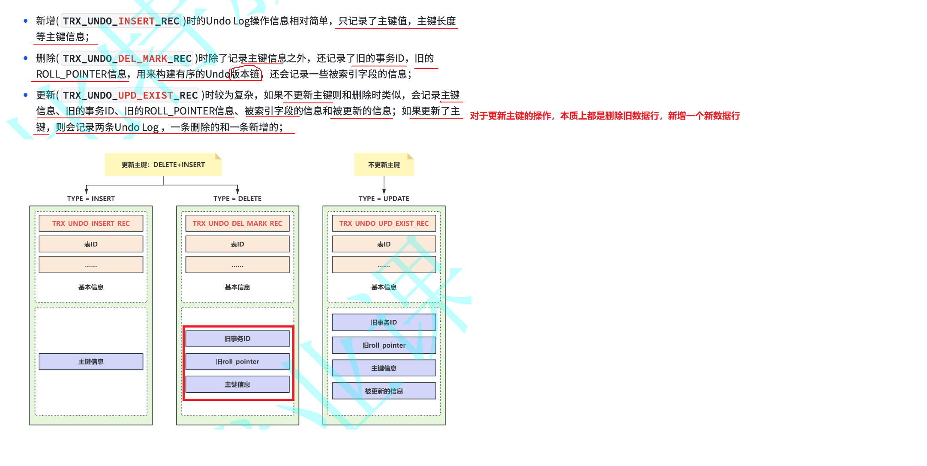Click the TRX_UNDO_UPD_EXIST_REC inline code label
Viewport: 927px width, 466px height.
130,95
